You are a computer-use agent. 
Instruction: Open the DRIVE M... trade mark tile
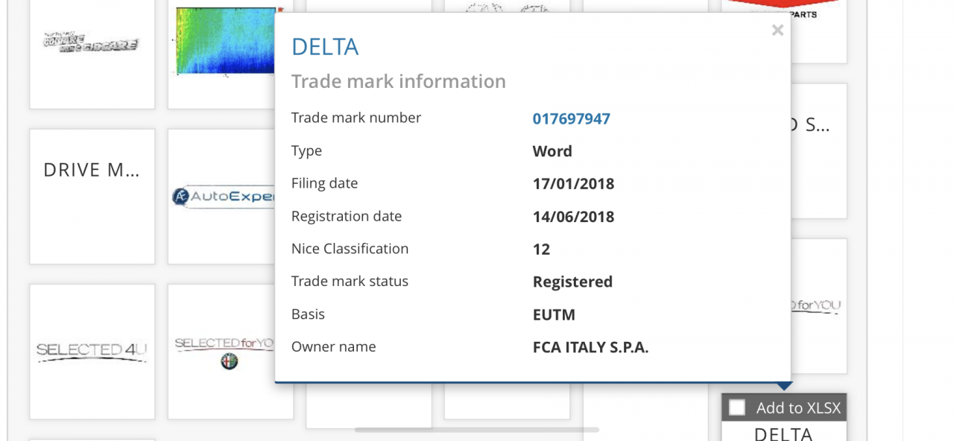[92, 197]
